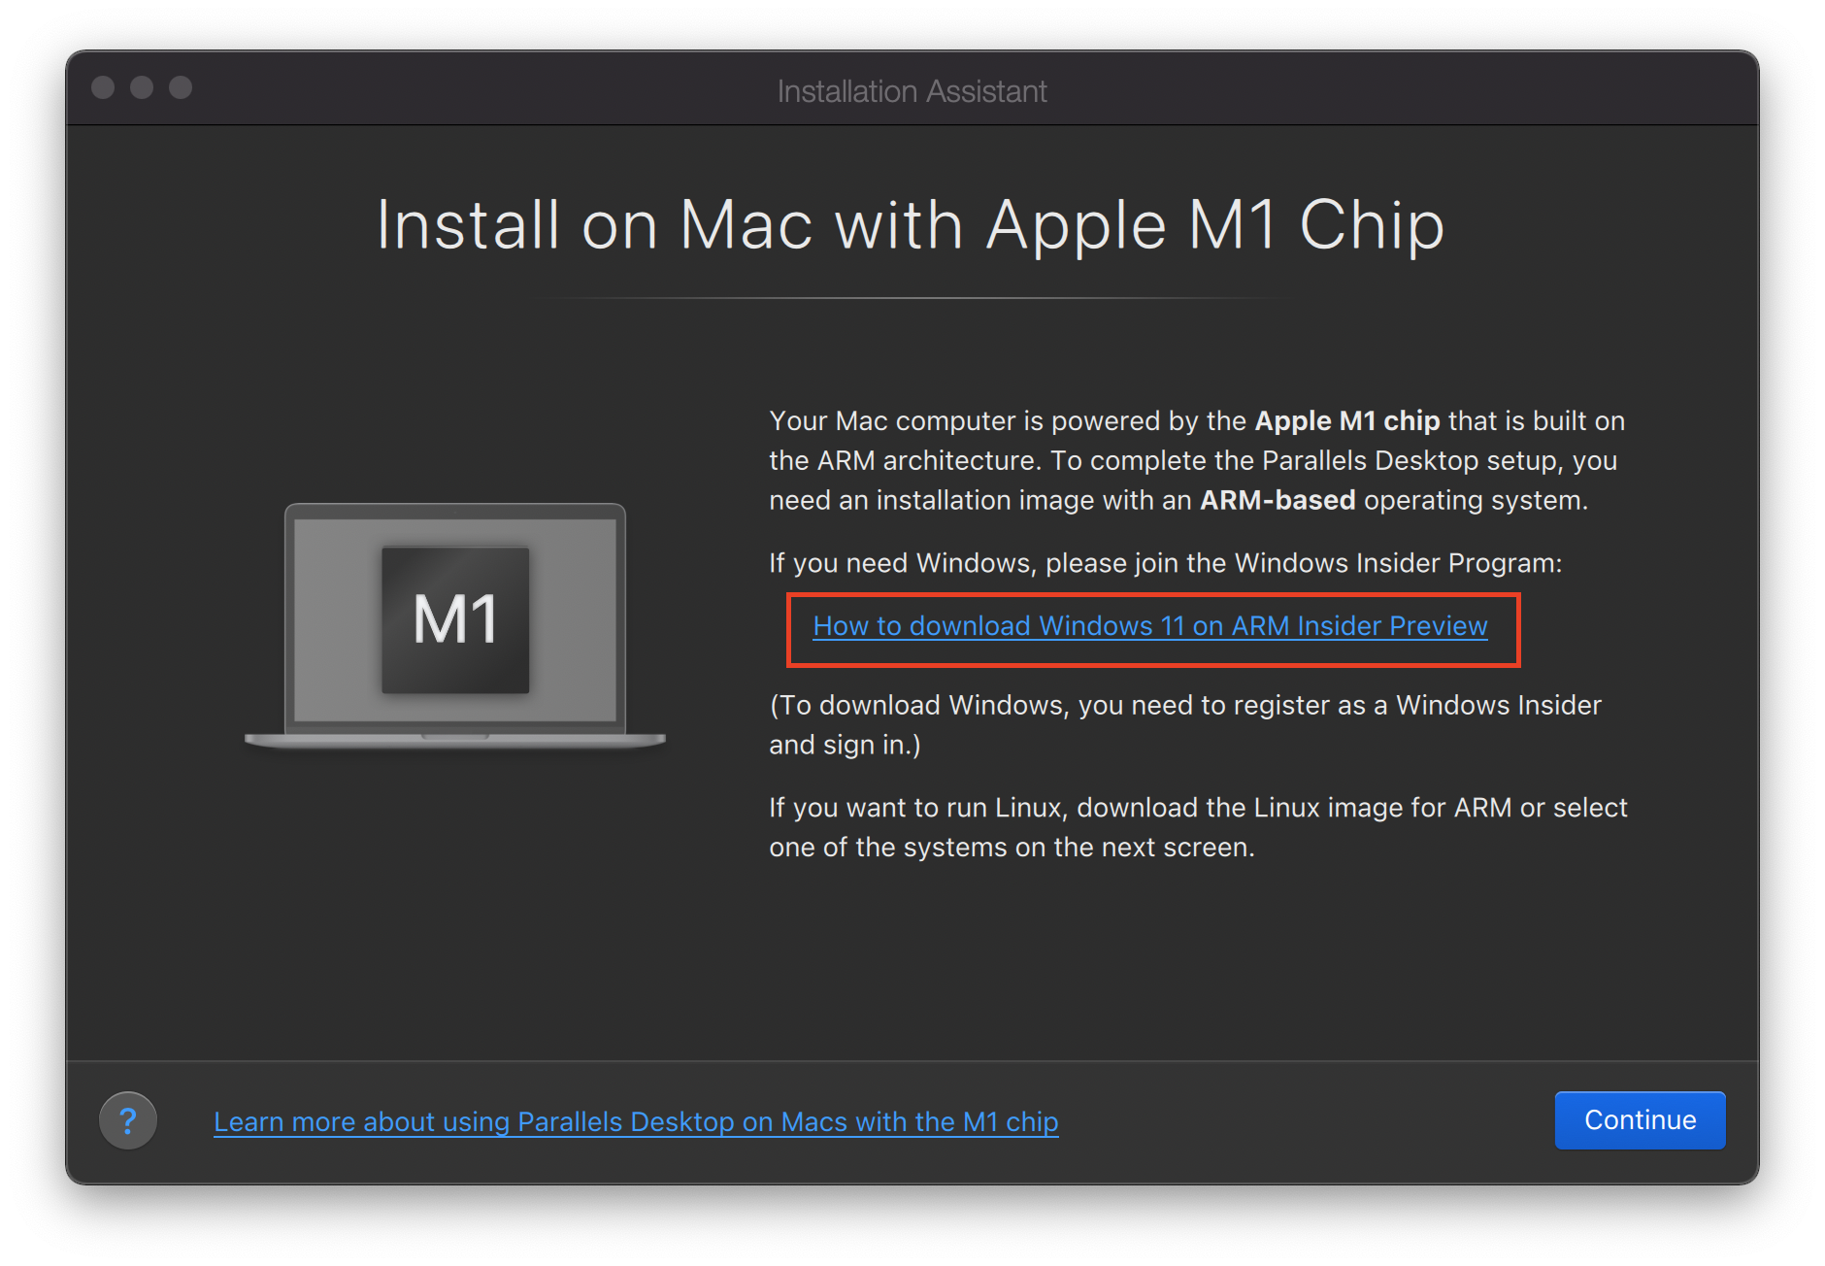Click the register as a Windows Insider note
This screenshot has height=1266, width=1825.
tap(1185, 724)
